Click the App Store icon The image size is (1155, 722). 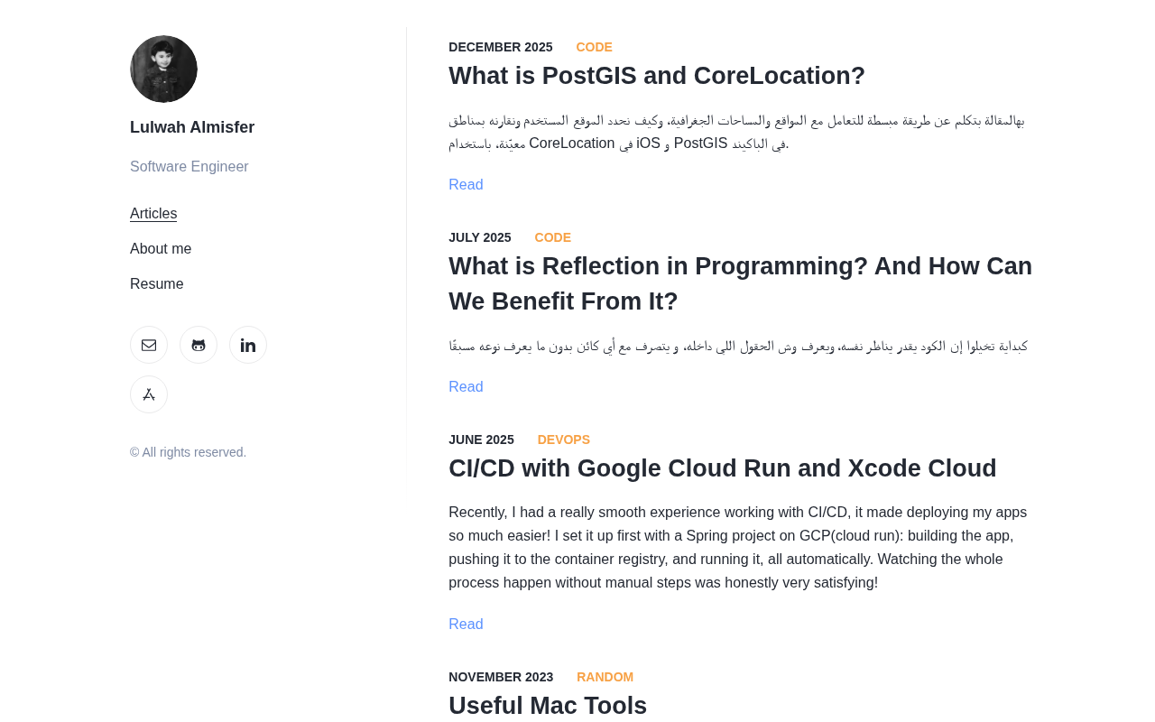tap(149, 394)
